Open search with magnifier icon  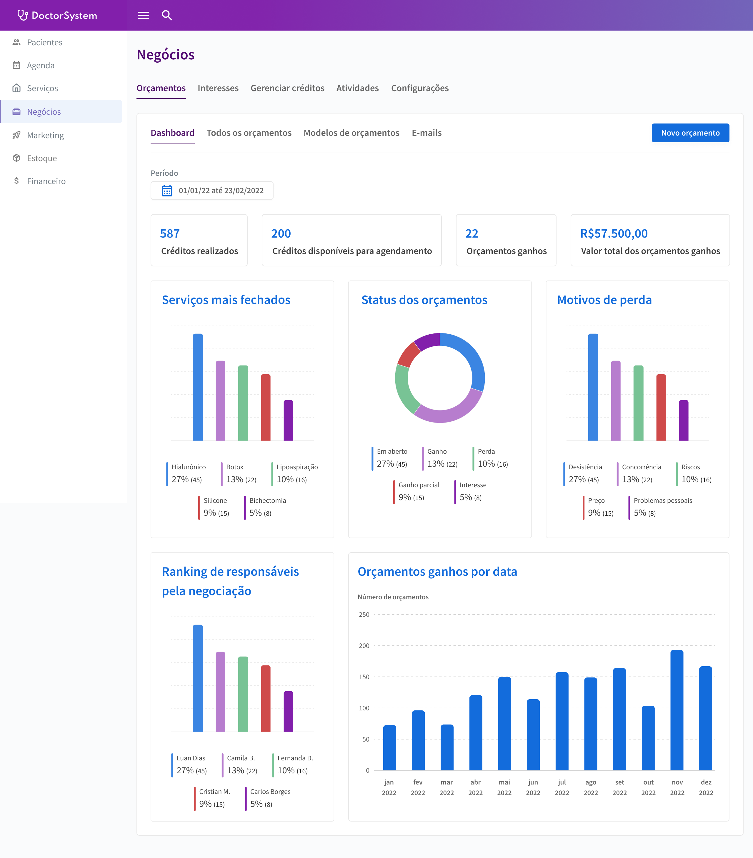(167, 16)
